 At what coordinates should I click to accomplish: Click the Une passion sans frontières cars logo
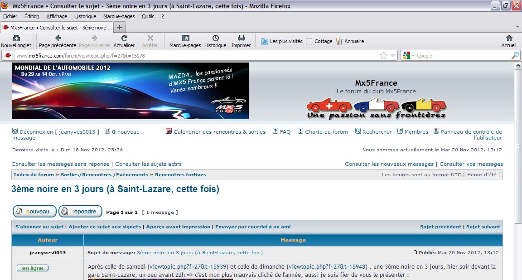click(376, 109)
